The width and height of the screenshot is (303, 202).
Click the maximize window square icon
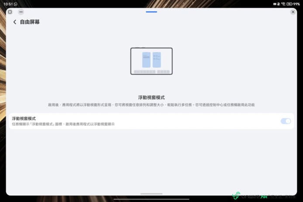coord(10,12)
